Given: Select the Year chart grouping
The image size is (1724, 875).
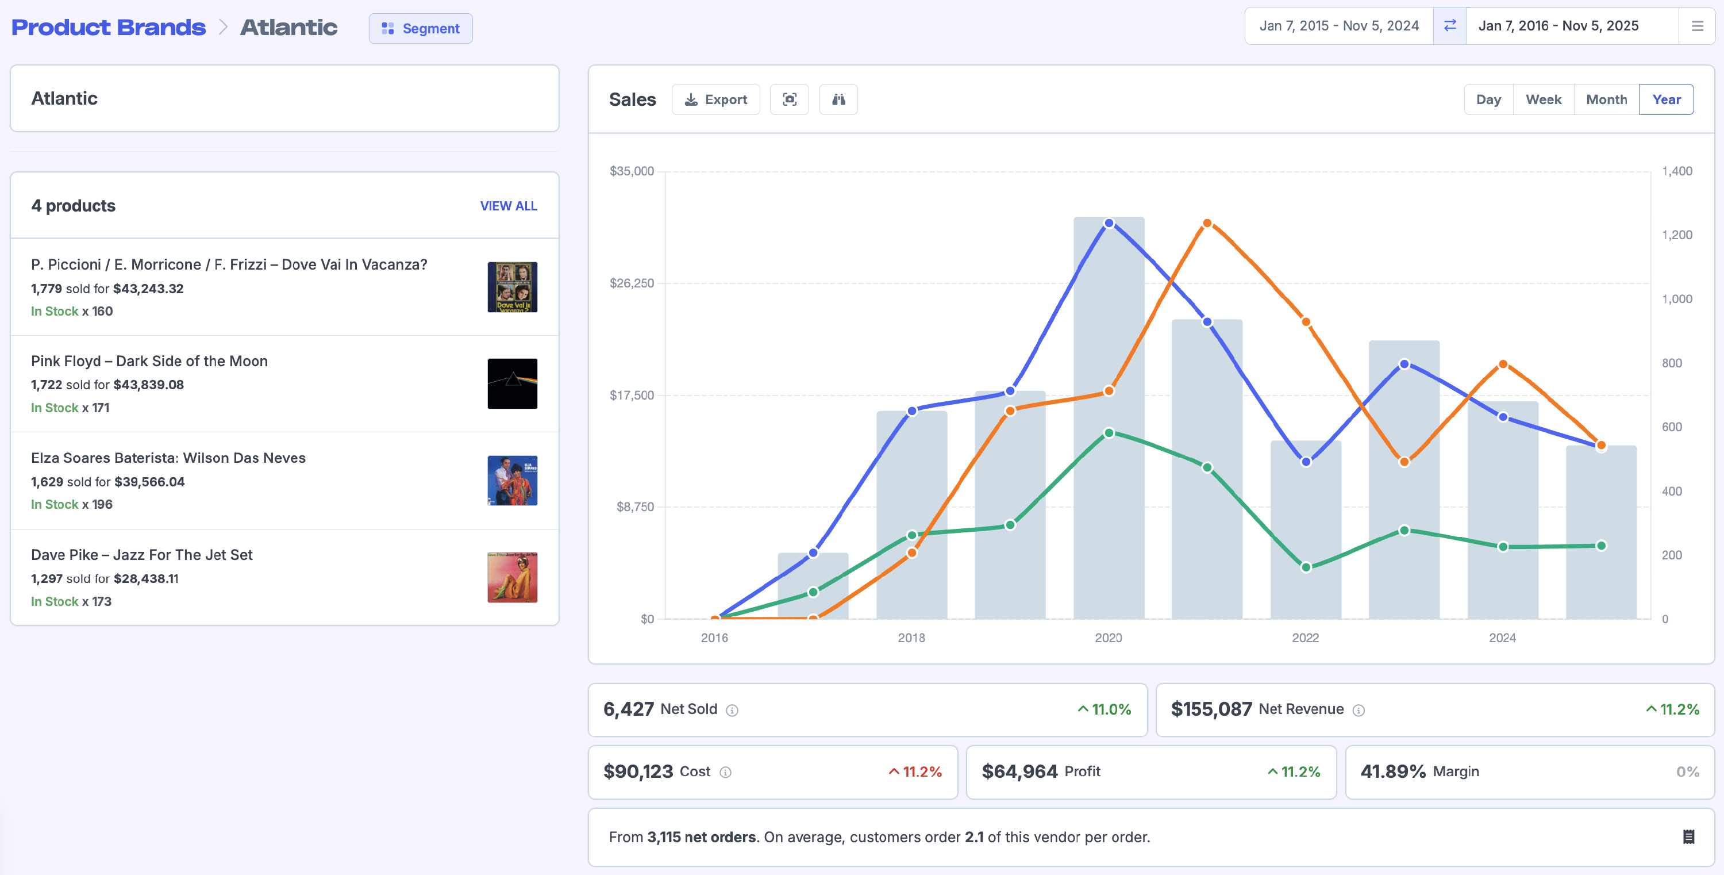Looking at the screenshot, I should pos(1666,99).
